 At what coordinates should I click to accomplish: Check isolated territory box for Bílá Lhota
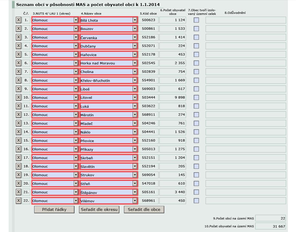pyautogui.click(x=196, y=20)
